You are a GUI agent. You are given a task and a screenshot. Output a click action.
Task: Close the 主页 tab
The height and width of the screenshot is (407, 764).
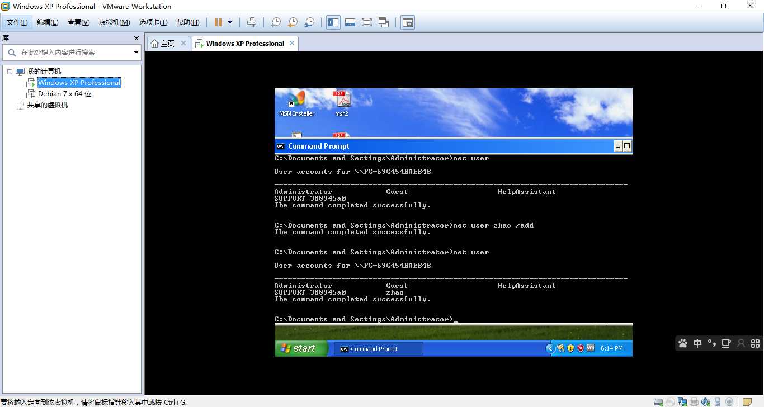point(183,43)
